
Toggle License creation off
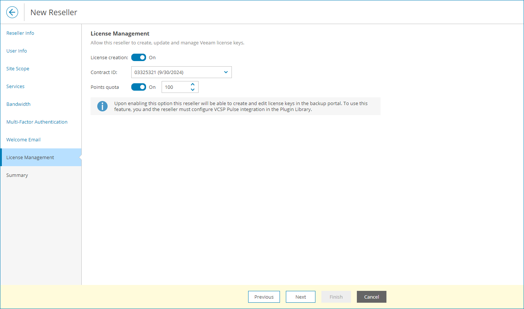click(139, 57)
